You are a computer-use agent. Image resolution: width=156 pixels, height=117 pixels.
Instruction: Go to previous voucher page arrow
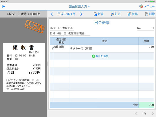[136, 114]
